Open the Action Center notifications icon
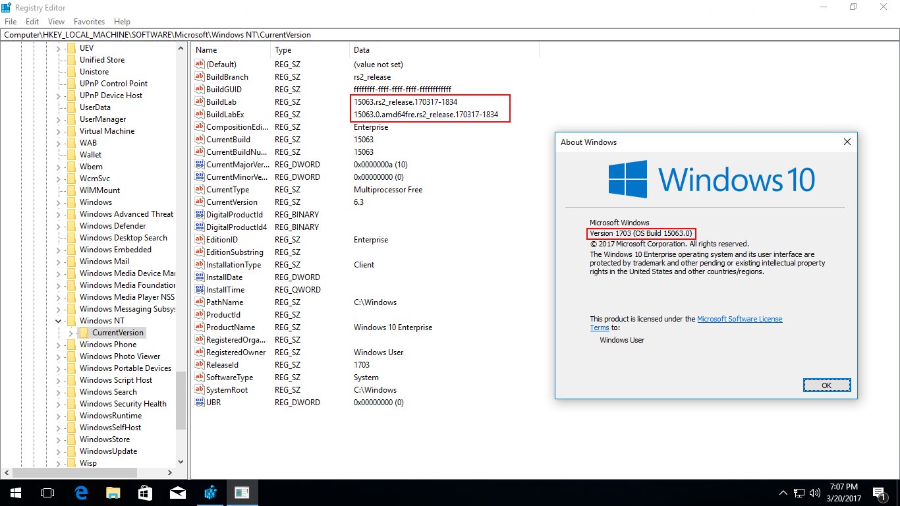The height and width of the screenshot is (506, 900). (879, 492)
